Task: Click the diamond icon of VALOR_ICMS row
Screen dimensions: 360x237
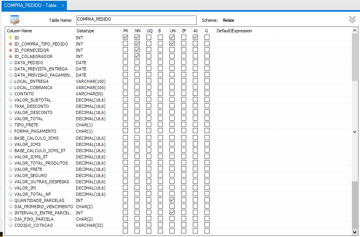Action: click(x=10, y=144)
